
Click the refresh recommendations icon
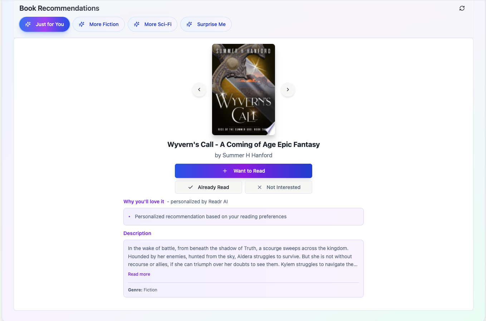click(x=462, y=8)
